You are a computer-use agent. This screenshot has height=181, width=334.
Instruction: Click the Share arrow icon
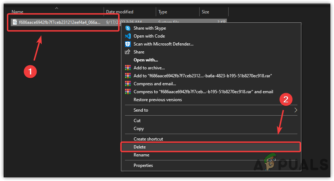pyautogui.click(x=128, y=52)
